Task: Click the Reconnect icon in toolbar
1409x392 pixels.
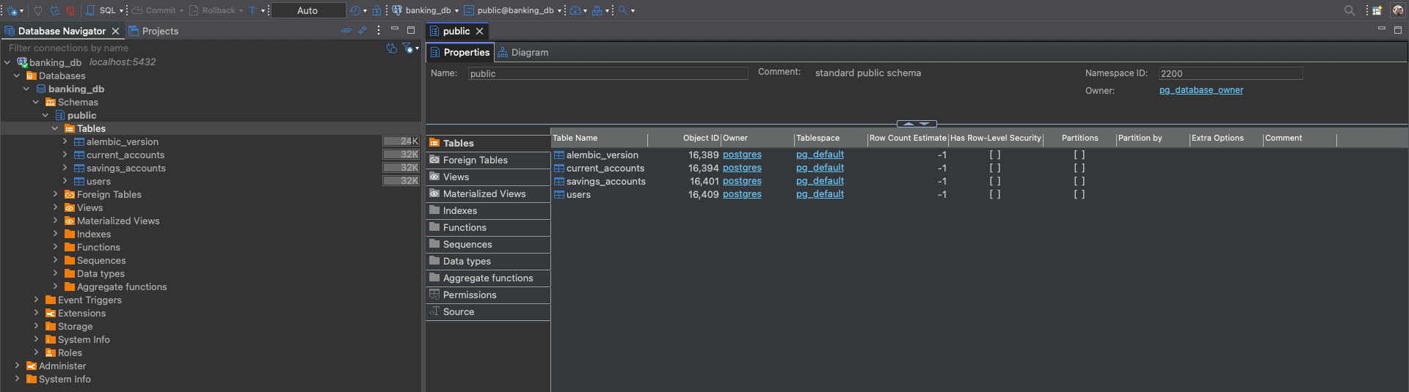Action: tap(54, 10)
